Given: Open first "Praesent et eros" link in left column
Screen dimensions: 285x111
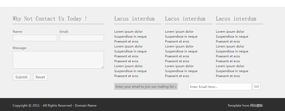Looking at the screenshot, I should [126, 41].
